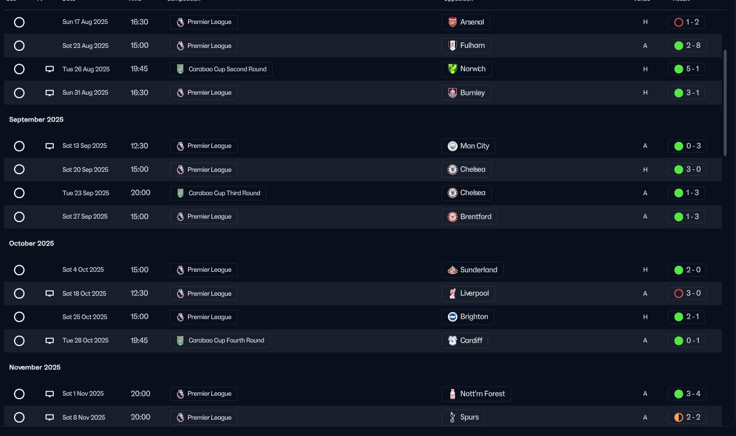Select the radio circle for the Brighton fixture
The height and width of the screenshot is (436, 736).
tap(19, 317)
